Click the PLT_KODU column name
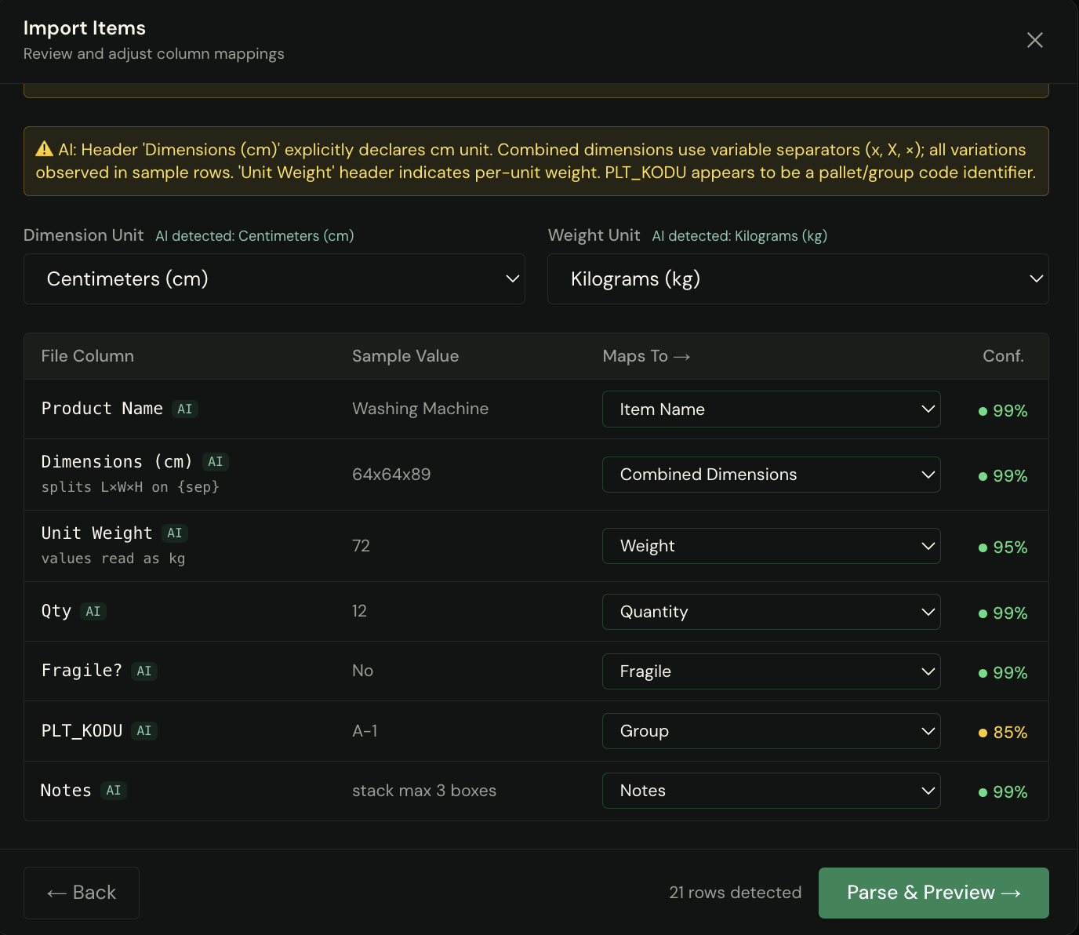Screen dimensions: 1079x935 click(82, 731)
